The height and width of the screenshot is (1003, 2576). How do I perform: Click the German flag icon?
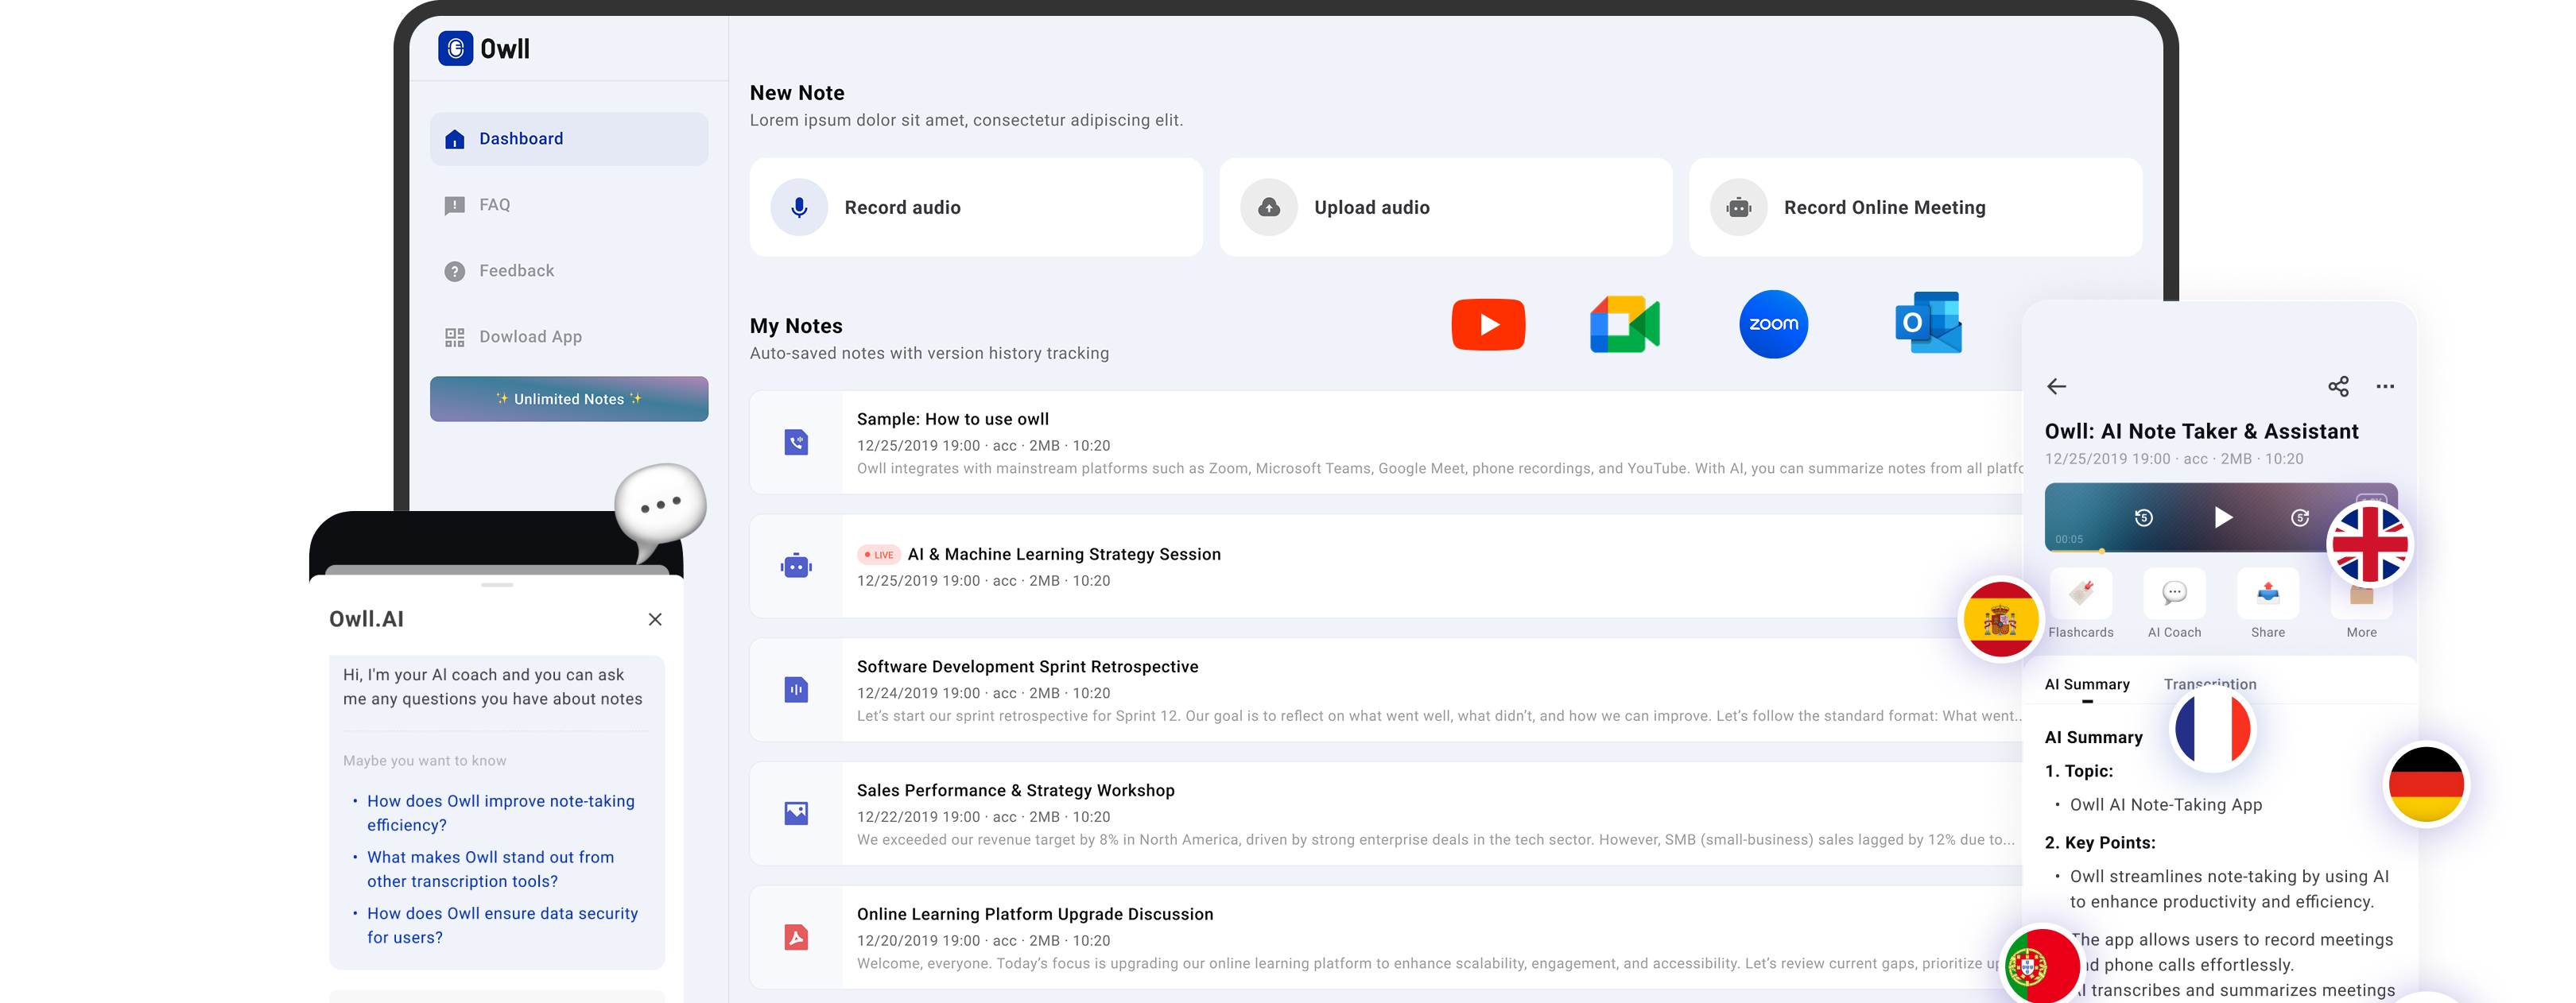tap(2427, 785)
